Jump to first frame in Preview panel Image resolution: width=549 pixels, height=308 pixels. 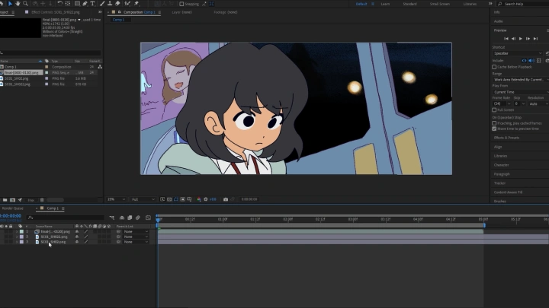(506, 39)
